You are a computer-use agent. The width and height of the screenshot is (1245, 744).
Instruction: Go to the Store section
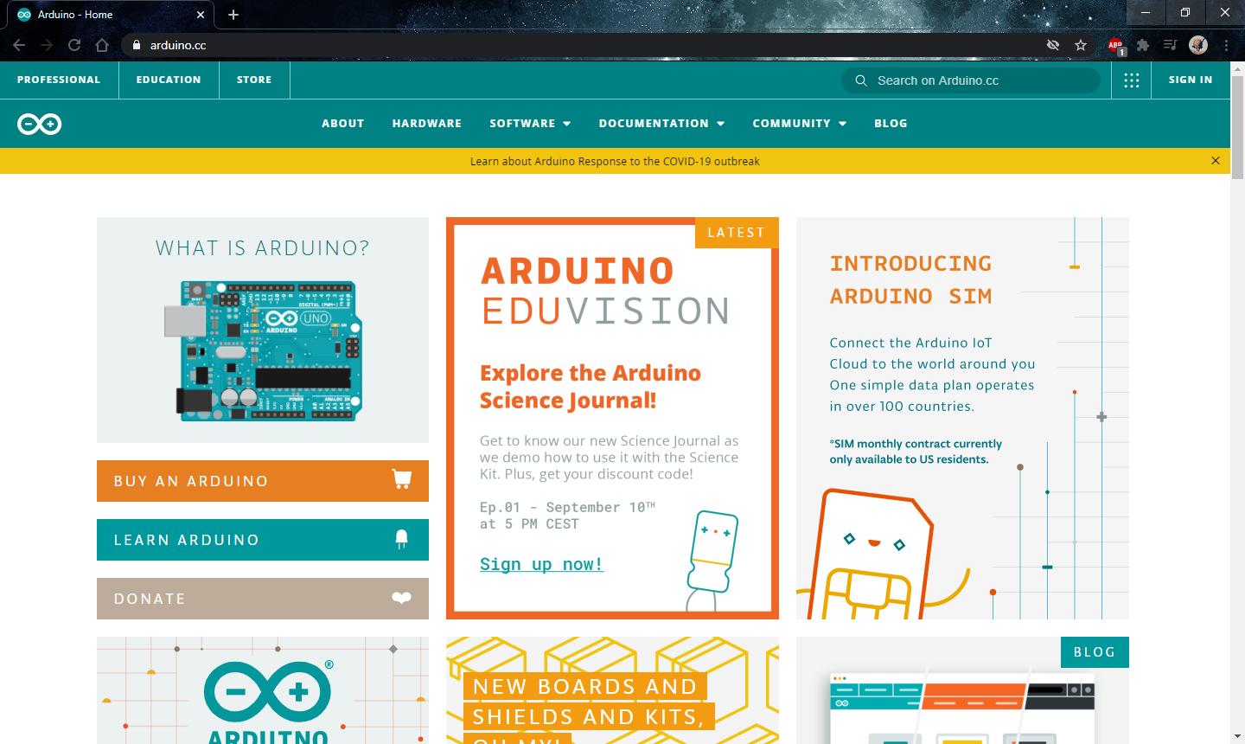coord(254,80)
